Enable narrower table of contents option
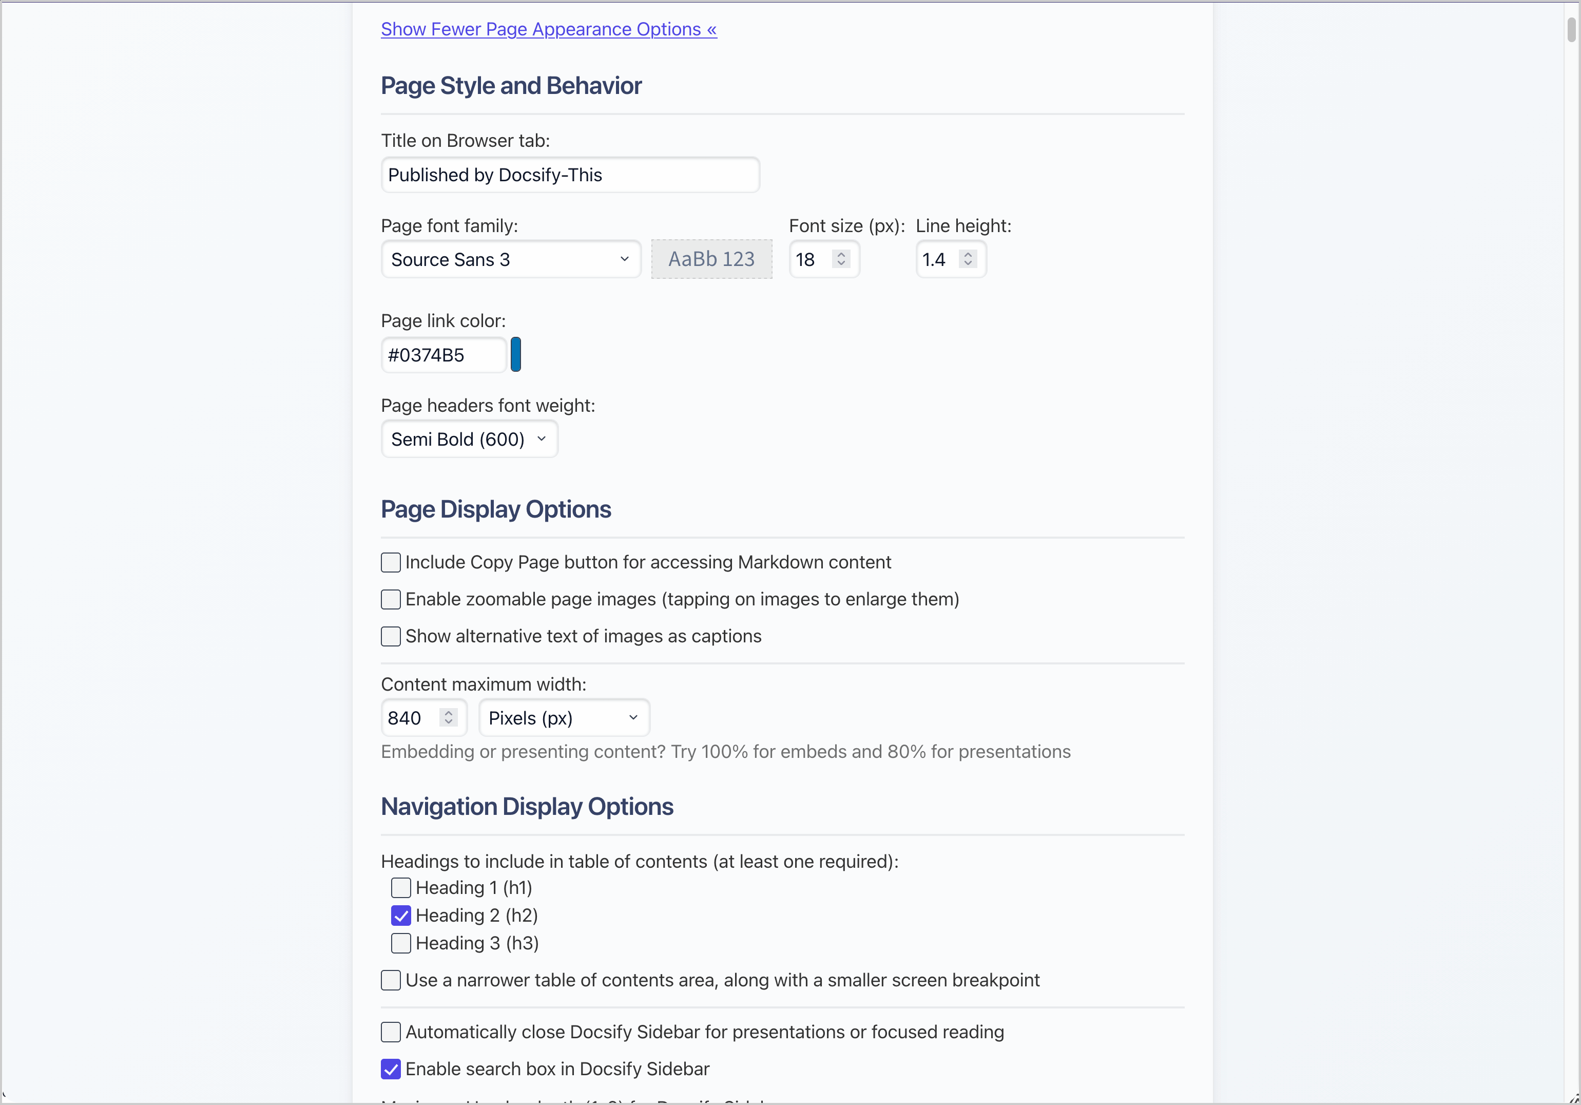Screen dimensions: 1581x1105 point(391,980)
